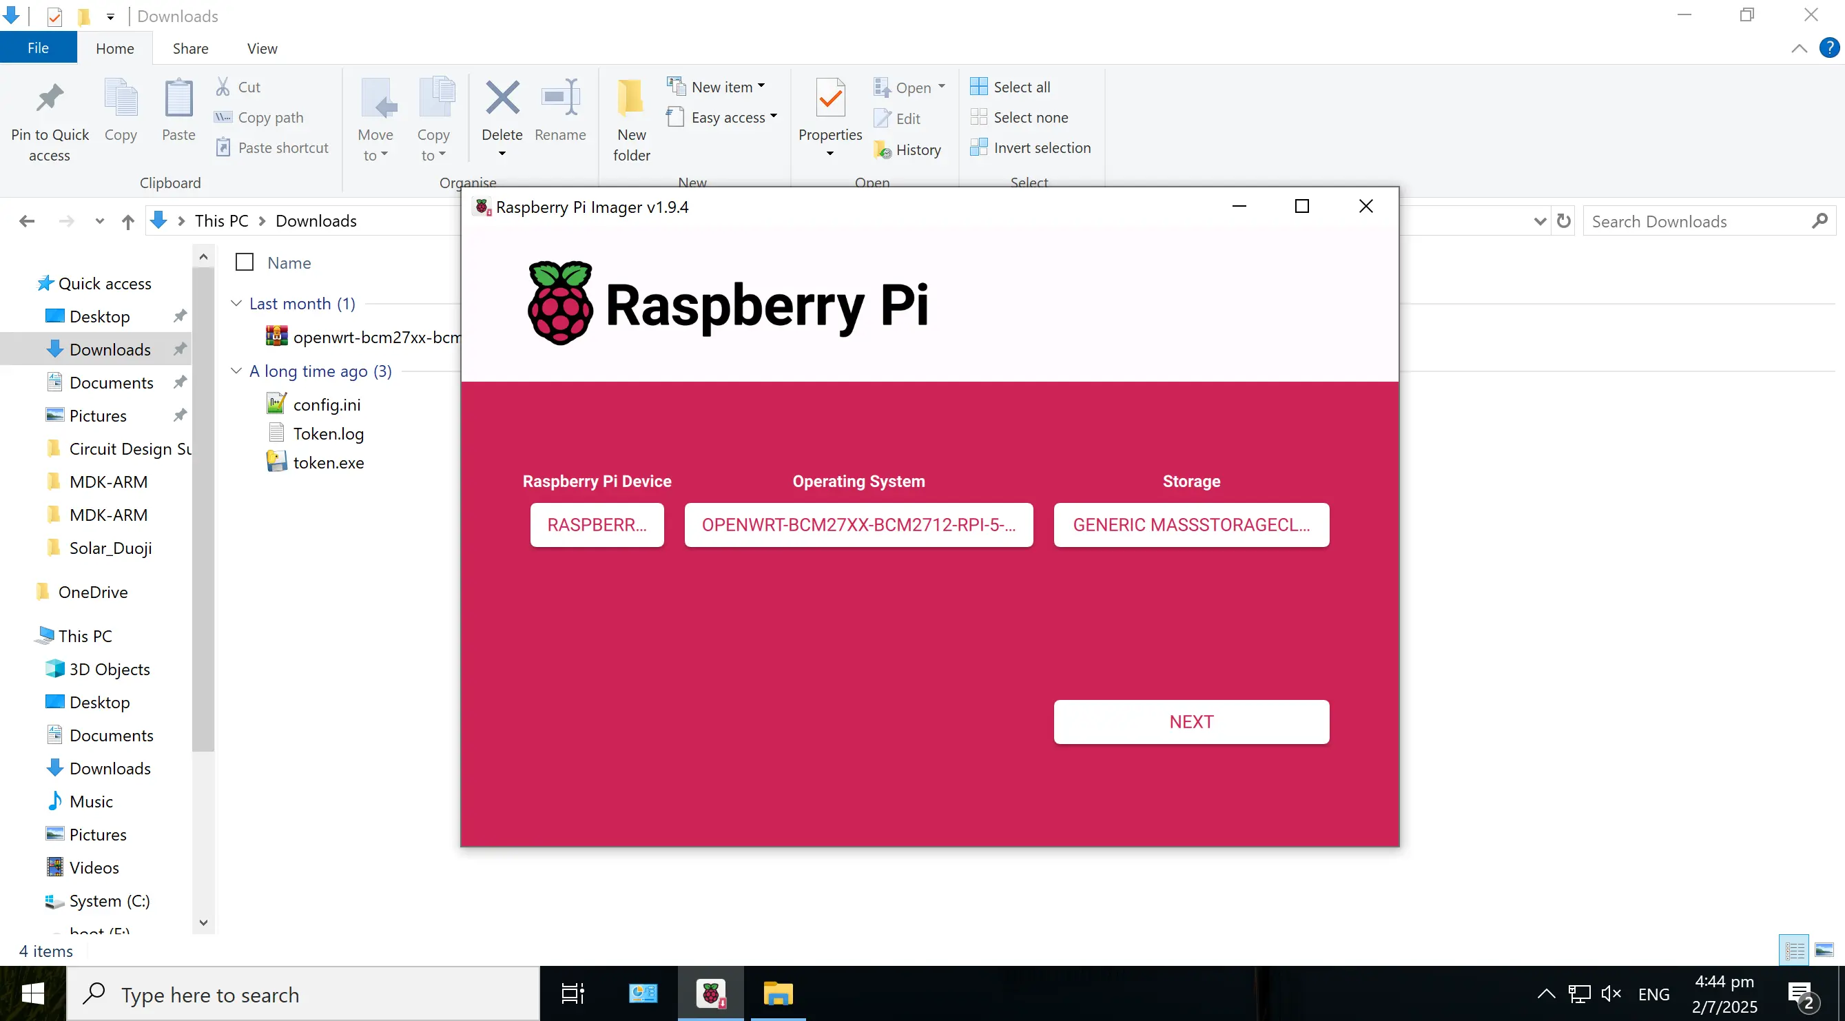Screen dimensions: 1845x1021
Task: Switch to the Share ribbon tab
Action: 191,48
